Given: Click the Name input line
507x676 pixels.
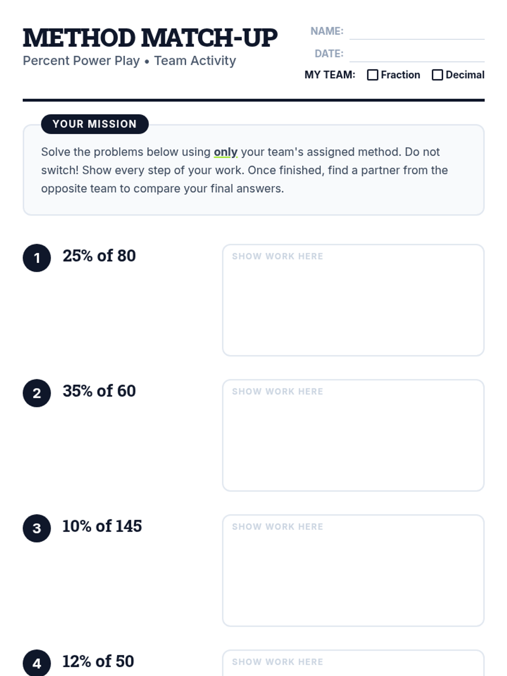Looking at the screenshot, I should click(417, 32).
